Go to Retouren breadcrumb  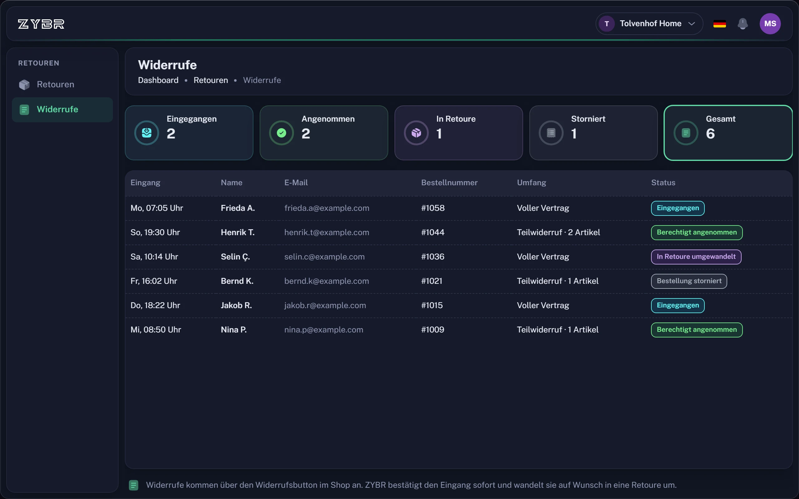[211, 80]
